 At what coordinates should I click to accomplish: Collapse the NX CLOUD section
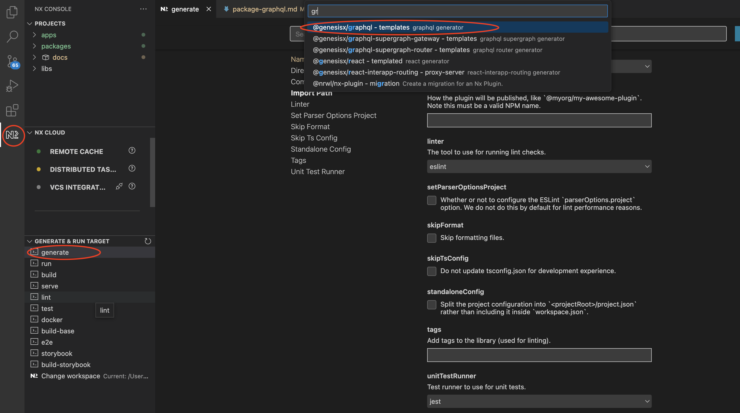point(29,132)
